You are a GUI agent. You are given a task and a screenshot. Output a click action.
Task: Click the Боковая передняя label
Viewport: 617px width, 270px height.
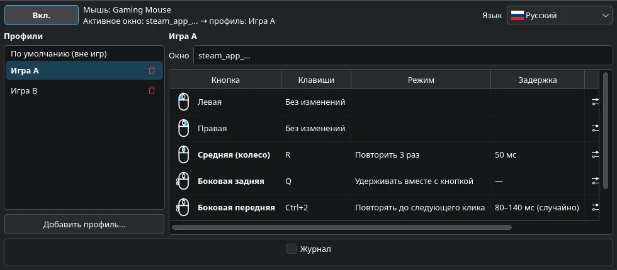tap(236, 207)
